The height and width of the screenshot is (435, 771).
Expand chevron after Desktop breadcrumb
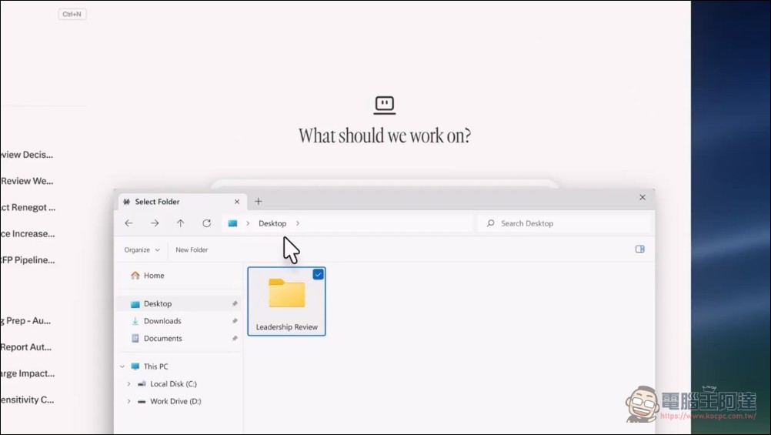tap(298, 223)
